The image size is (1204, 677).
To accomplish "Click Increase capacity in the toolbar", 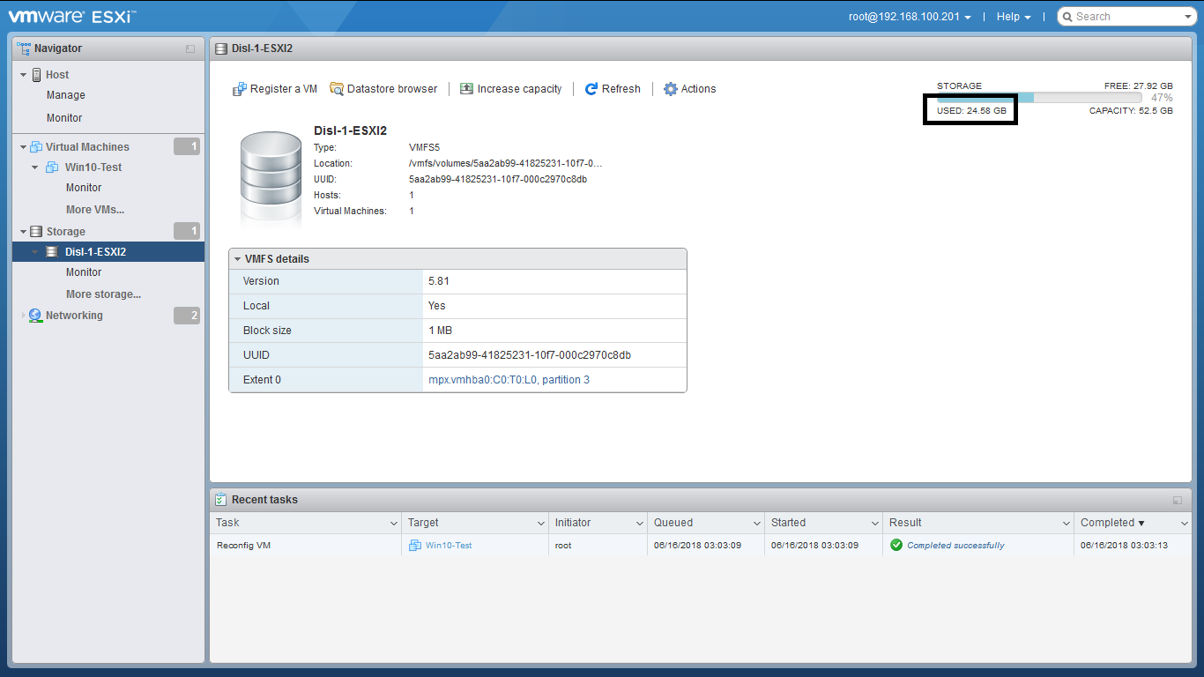I will click(511, 89).
